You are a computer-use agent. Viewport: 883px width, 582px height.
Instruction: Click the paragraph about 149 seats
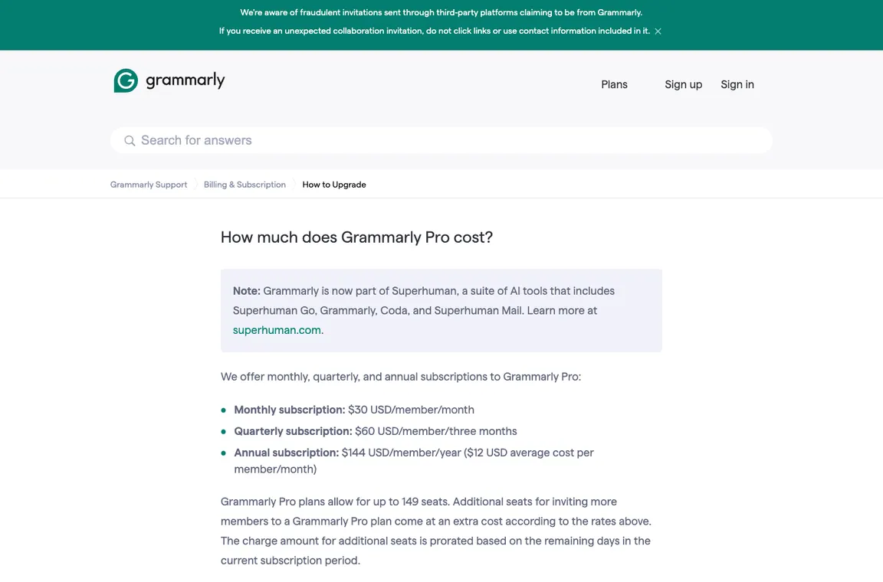pos(436,531)
